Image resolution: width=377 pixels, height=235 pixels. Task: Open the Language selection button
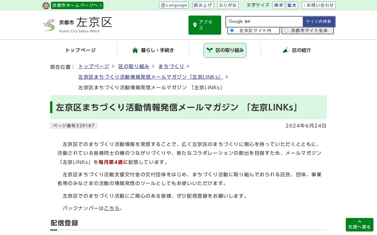(174, 5)
